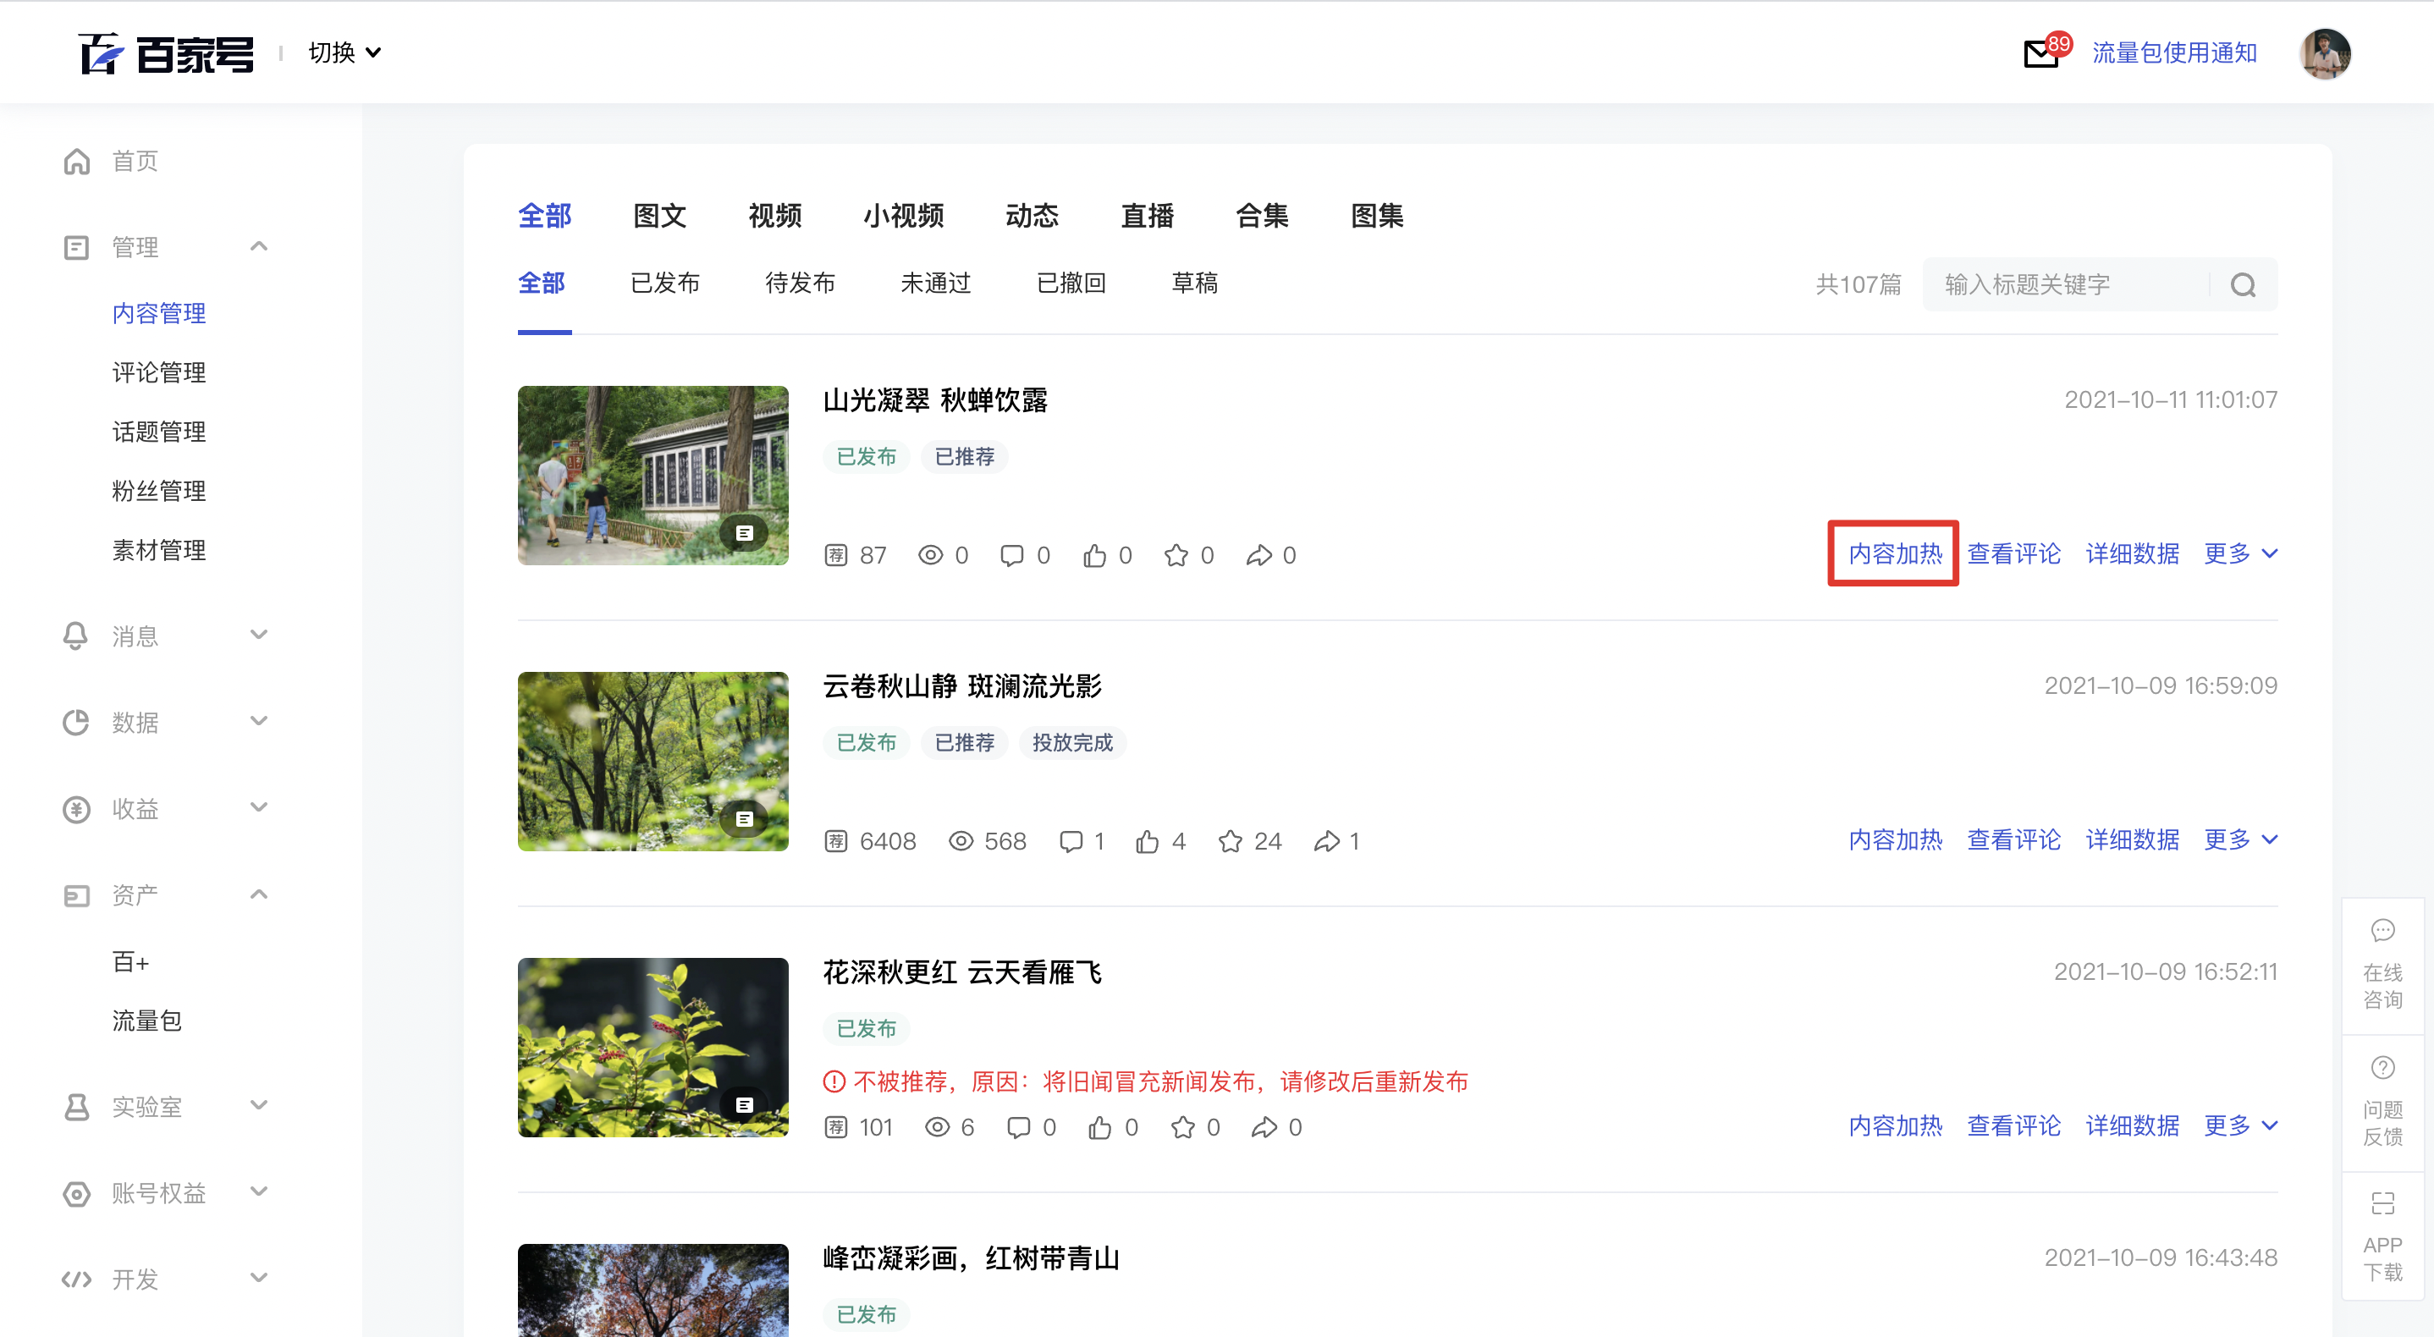Click 详细数据 for 花深秋更红 云天看雁飞
Image resolution: width=2434 pixels, height=1337 pixels.
click(2132, 1127)
